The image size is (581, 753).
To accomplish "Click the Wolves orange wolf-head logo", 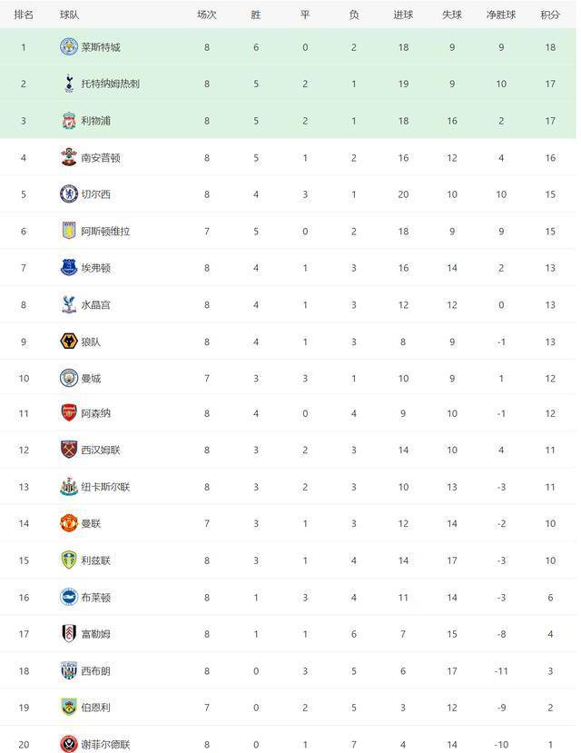I will click(x=69, y=342).
